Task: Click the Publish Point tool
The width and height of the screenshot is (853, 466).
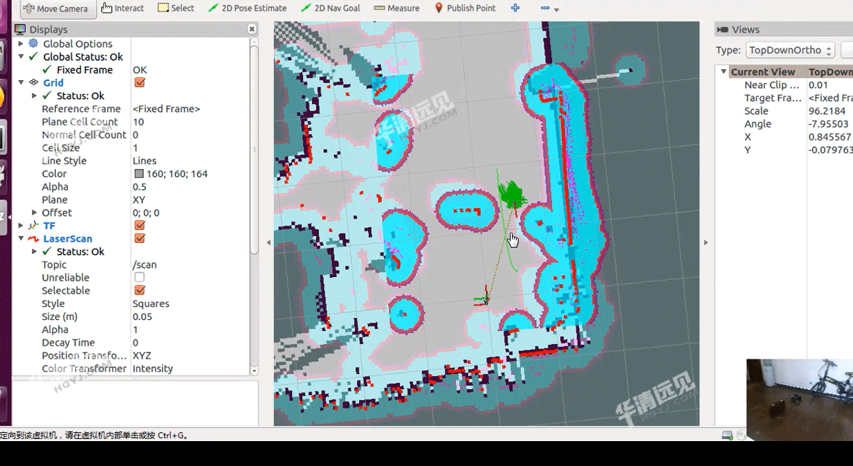Action: coord(465,8)
